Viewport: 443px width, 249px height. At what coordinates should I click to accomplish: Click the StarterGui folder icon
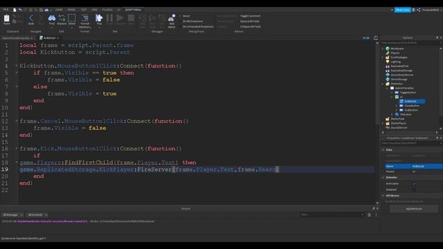pyautogui.click(x=388, y=84)
